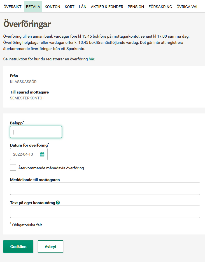The height and width of the screenshot is (262, 205).
Task: Approve transfer with Godkänn button
Action: [x=18, y=247]
